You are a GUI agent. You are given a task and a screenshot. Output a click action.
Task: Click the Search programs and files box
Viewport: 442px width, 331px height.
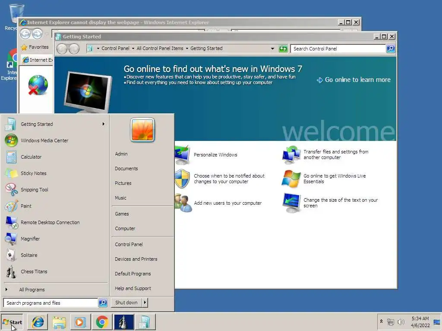pos(51,303)
